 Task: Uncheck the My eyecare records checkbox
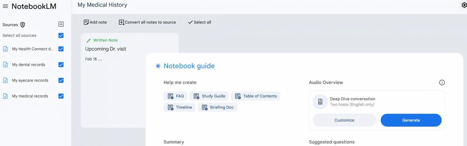point(61,80)
